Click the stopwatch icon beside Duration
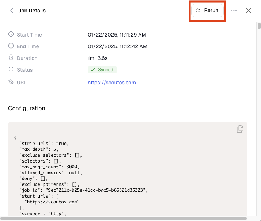 pos(11,58)
